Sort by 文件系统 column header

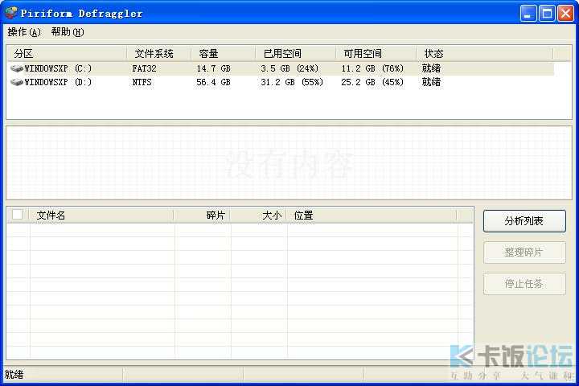coord(158,54)
